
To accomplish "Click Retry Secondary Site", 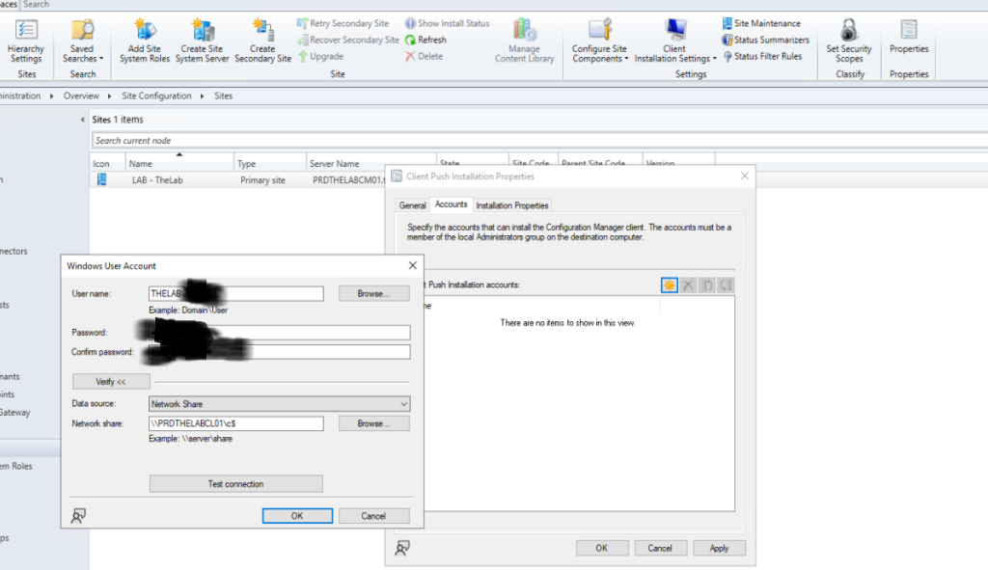I will [x=343, y=23].
